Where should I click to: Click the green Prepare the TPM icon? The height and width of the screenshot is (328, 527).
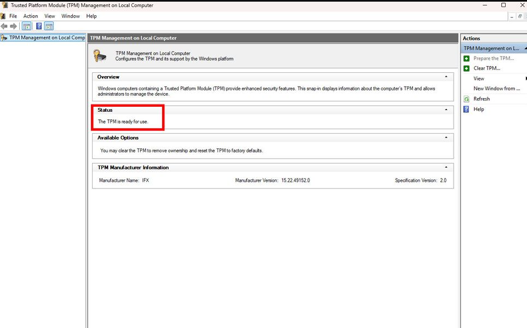[x=466, y=59]
